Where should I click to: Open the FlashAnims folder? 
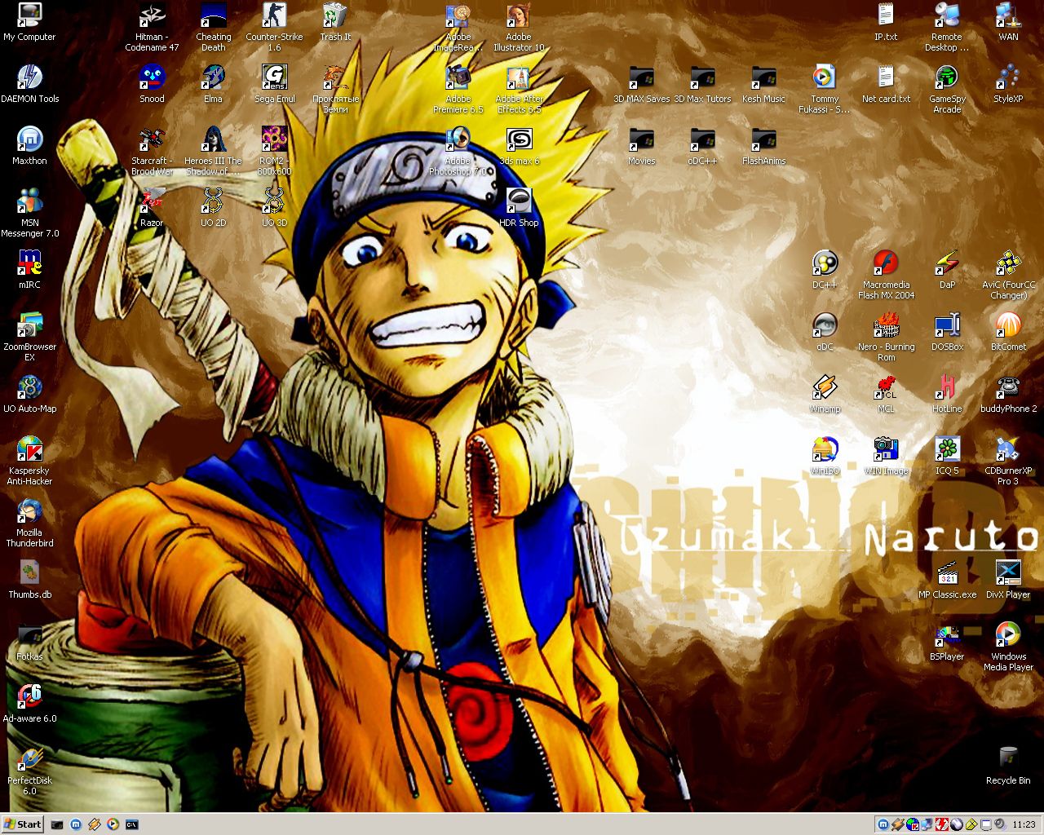coord(763,146)
